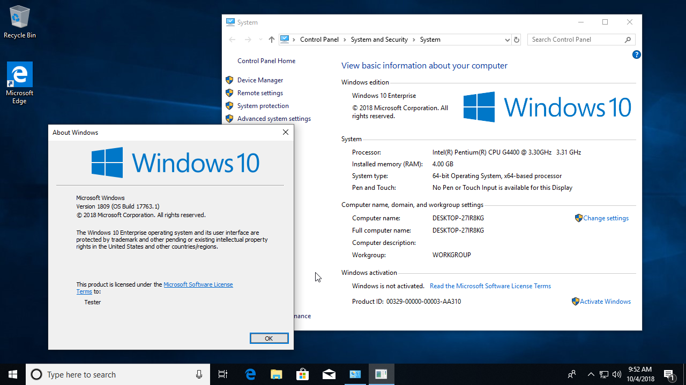The height and width of the screenshot is (385, 686).
Task: Open File Explorer from the taskbar
Action: point(276,374)
